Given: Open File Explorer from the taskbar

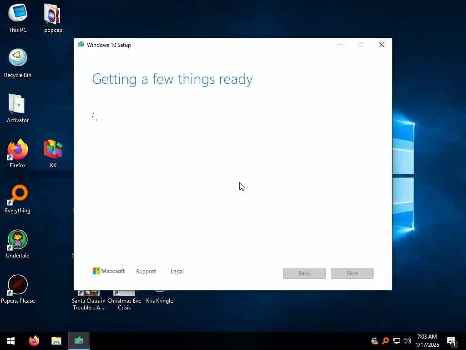Looking at the screenshot, I should [x=56, y=341].
